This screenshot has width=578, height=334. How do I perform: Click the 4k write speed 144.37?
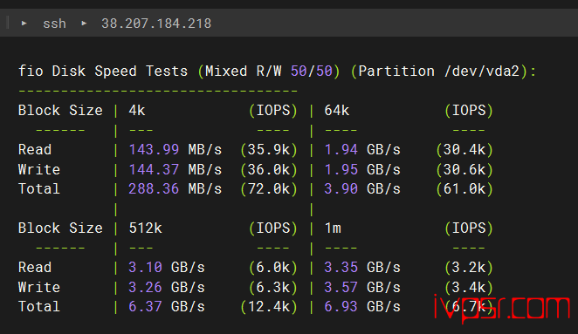(x=154, y=169)
